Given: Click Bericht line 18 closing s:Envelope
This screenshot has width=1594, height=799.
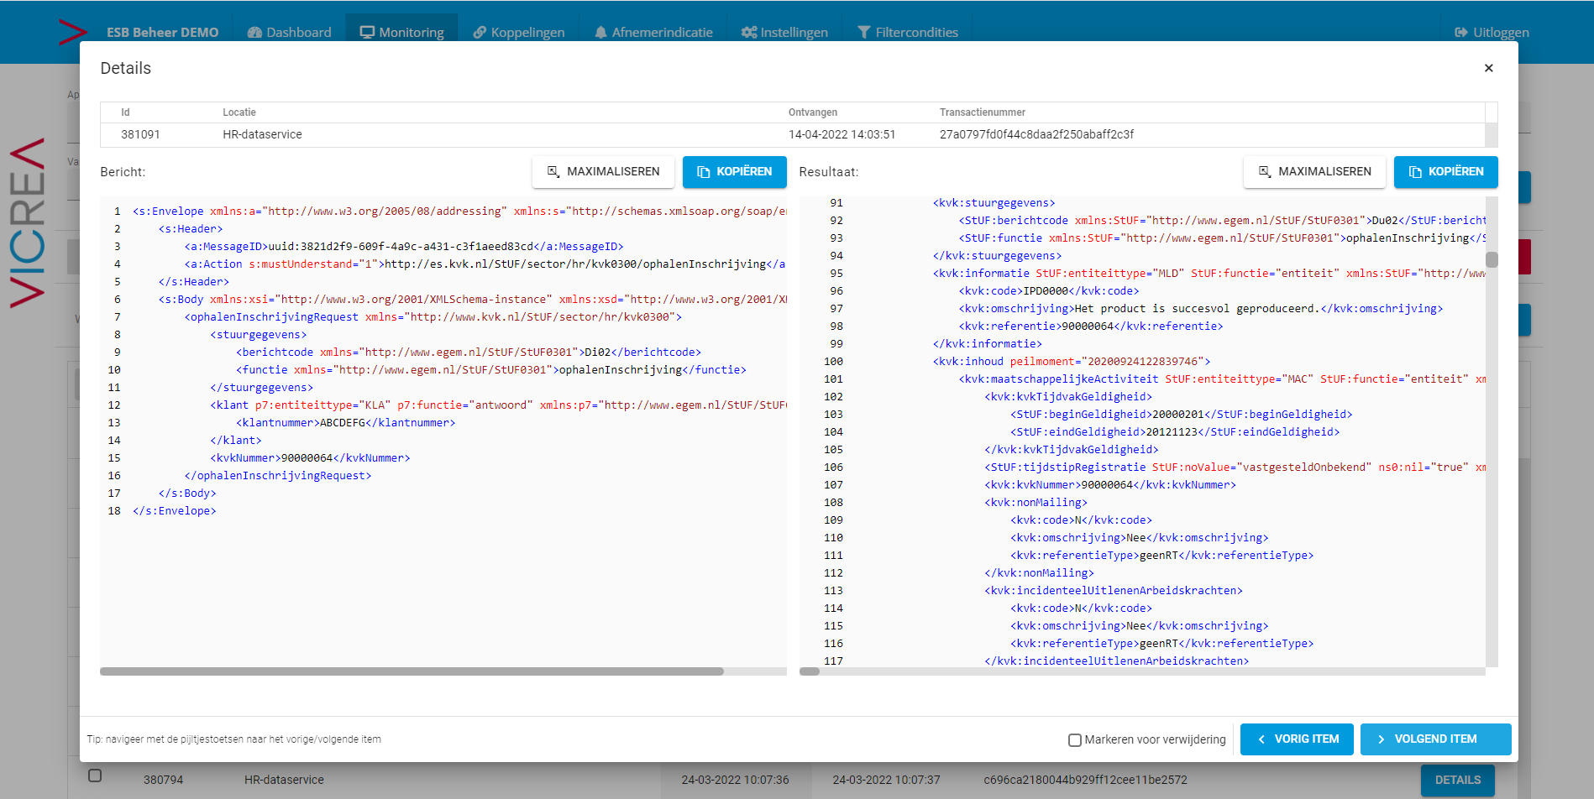Looking at the screenshot, I should pyautogui.click(x=174, y=511).
